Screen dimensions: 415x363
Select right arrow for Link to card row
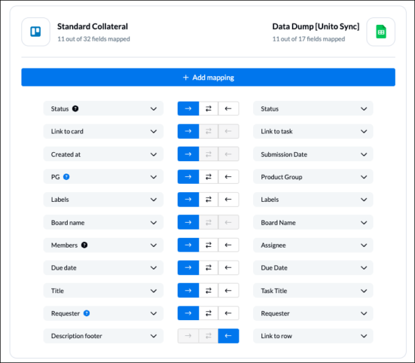(x=188, y=131)
